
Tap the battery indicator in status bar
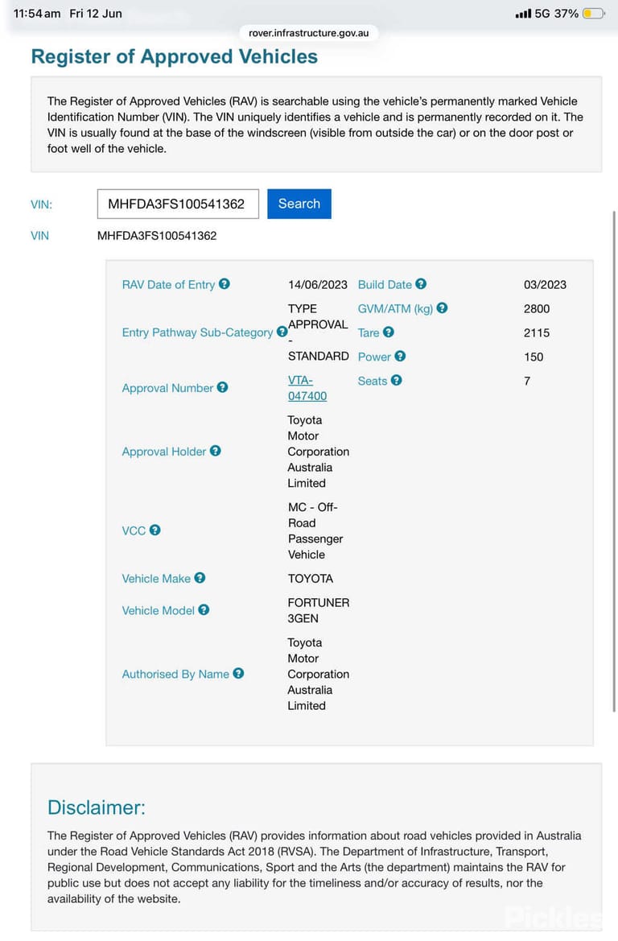(594, 13)
